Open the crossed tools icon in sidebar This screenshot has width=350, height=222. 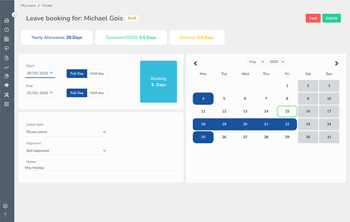[x=6, y=95]
